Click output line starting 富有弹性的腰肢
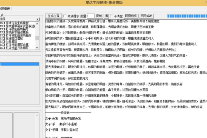Image resolution: width=207 pixels, height=138 pixels. pos(121,44)
